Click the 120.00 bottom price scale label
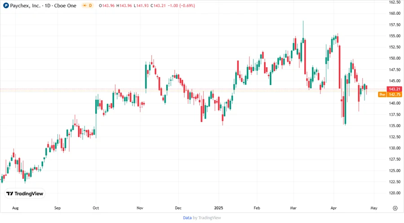Screen dimensions: 404x223 pyautogui.click(x=395, y=193)
